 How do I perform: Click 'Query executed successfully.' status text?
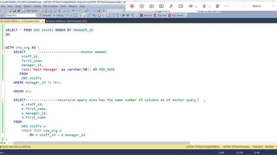16,146
